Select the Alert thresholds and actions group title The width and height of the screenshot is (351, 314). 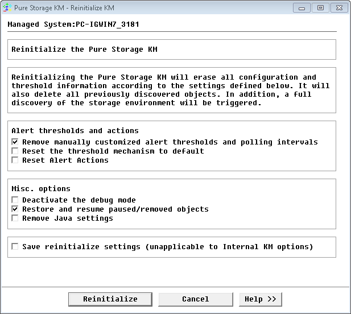coord(75,130)
